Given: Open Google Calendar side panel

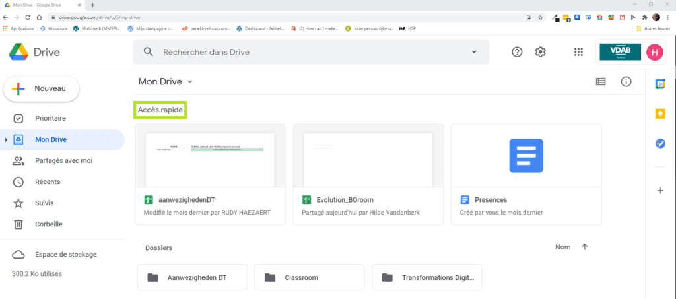Looking at the screenshot, I should (660, 84).
